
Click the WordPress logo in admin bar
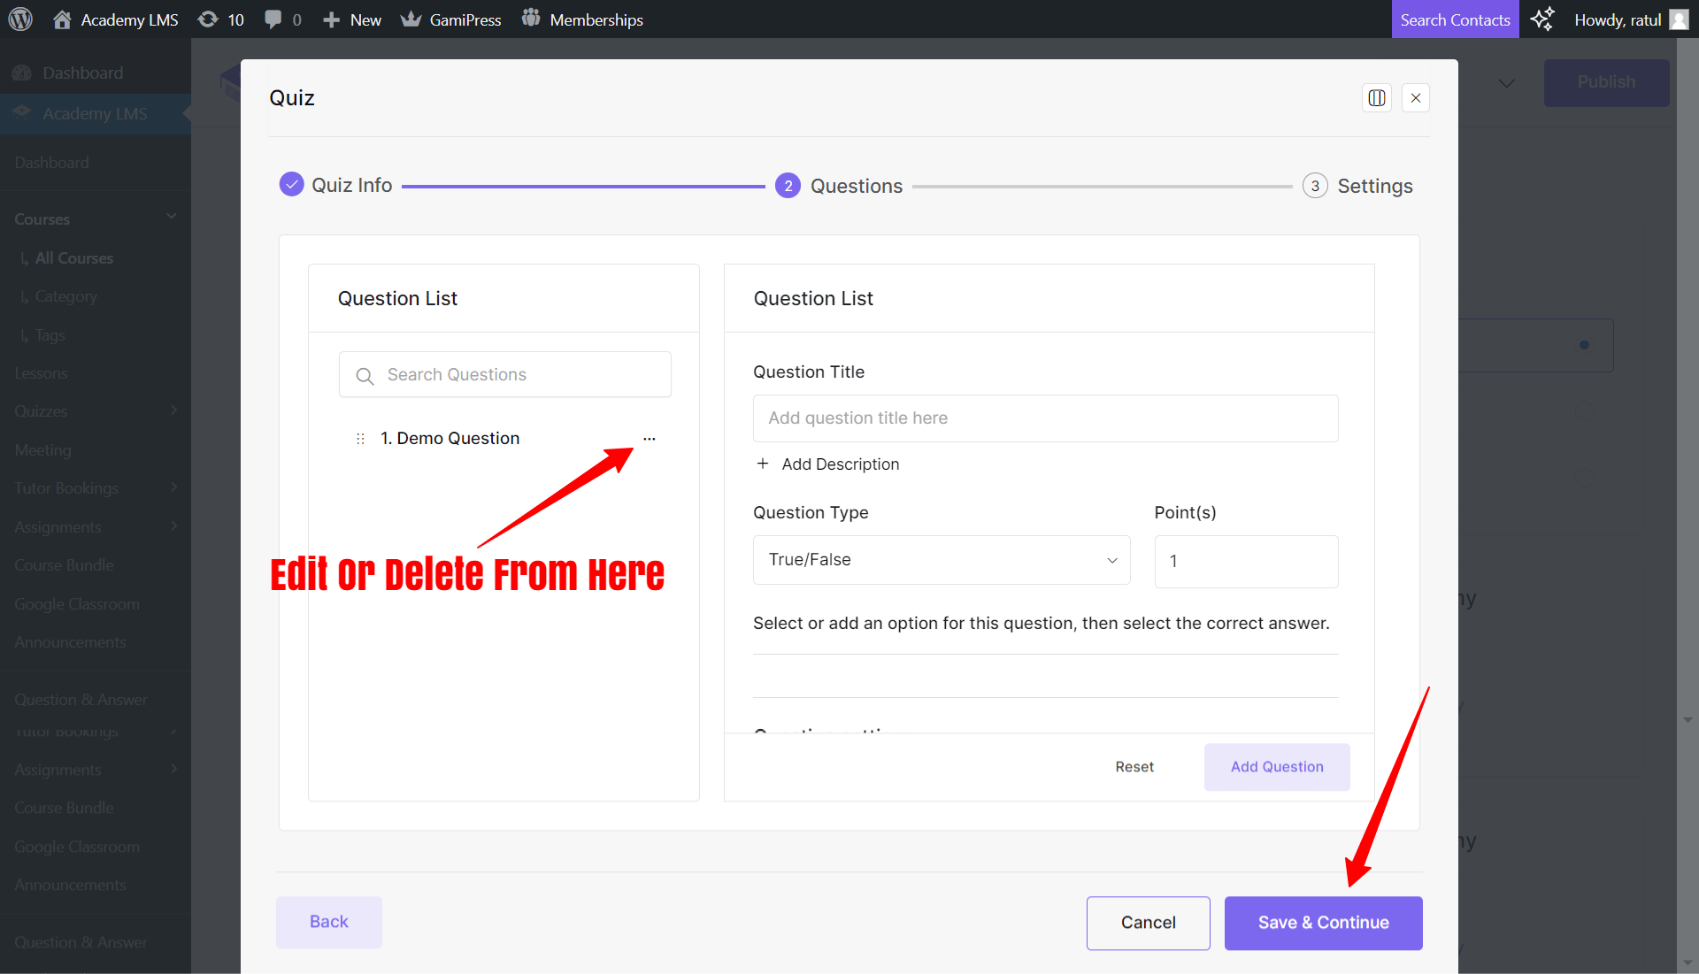(19, 19)
